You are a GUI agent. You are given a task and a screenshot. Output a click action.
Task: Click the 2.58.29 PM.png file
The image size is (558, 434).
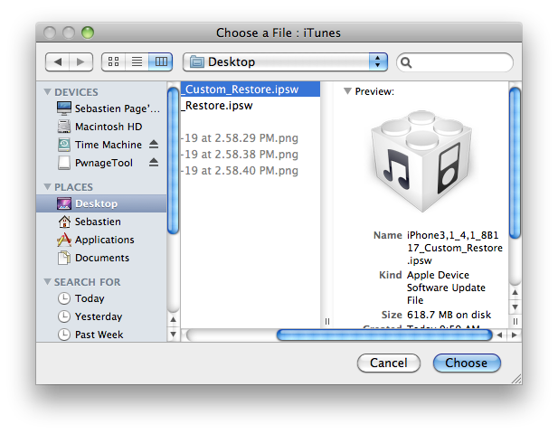click(251, 138)
